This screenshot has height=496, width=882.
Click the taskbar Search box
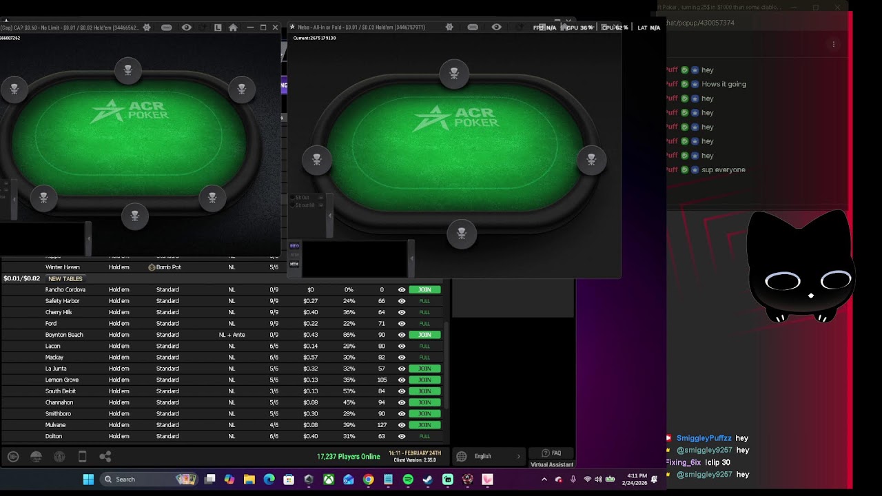[150, 479]
